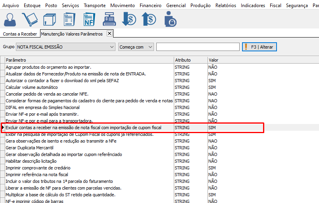This screenshot has height=203, width=319.
Task: Open the 'Começa com' filter dropdown
Action: (x=150, y=47)
